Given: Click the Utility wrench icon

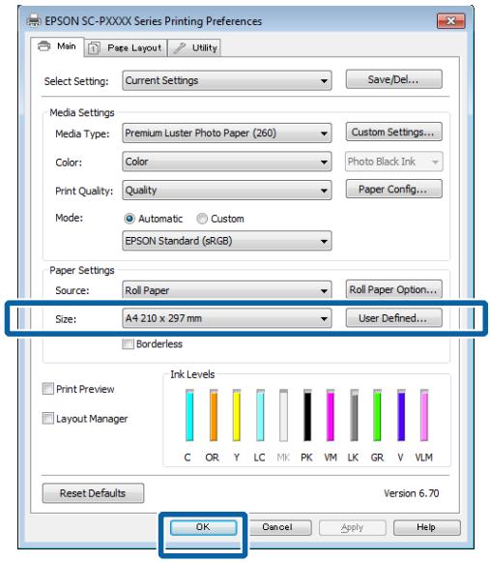Looking at the screenshot, I should click(180, 47).
